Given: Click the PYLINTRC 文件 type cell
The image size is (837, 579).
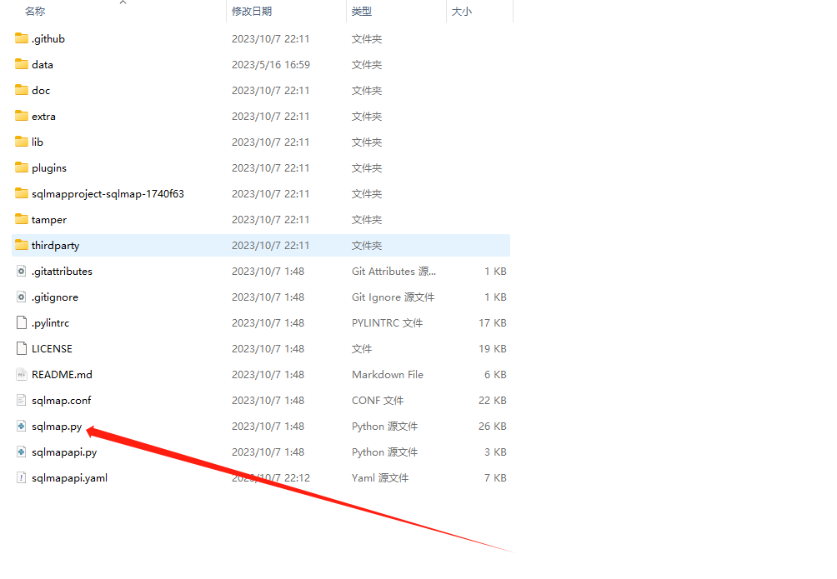Looking at the screenshot, I should [387, 323].
